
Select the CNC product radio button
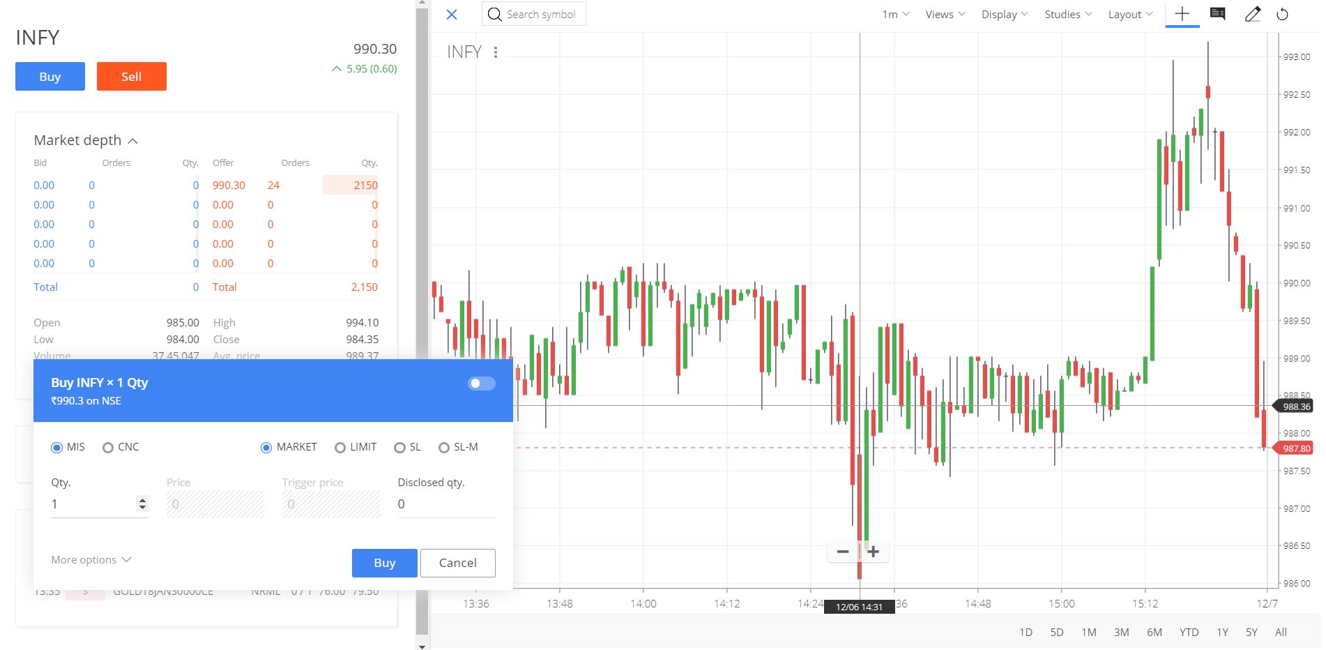click(x=108, y=447)
